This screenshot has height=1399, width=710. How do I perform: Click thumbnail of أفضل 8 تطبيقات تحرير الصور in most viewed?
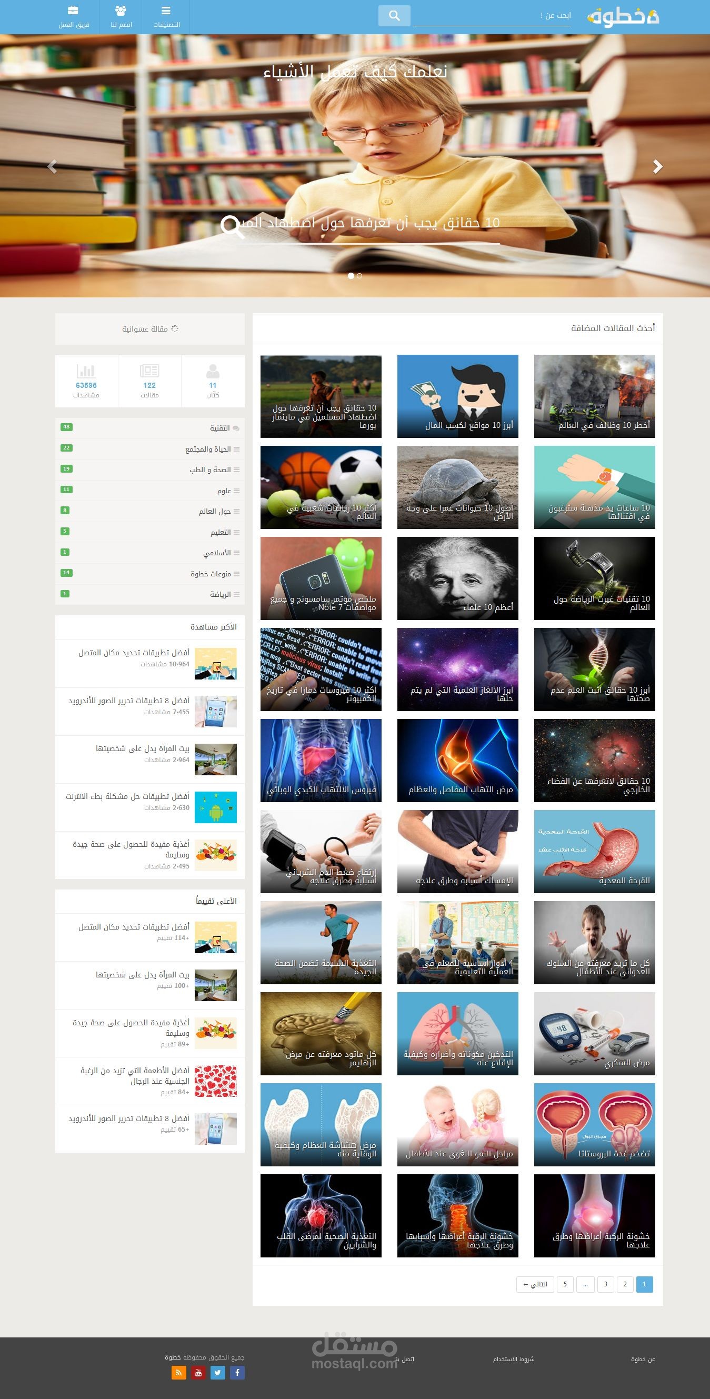point(216,712)
